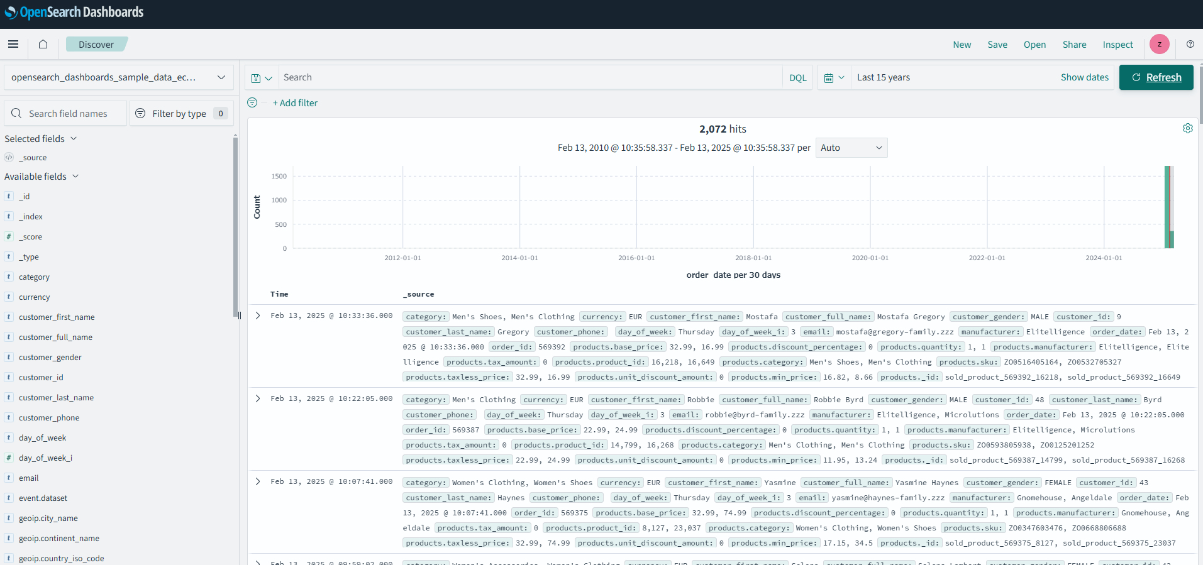Click the filter options circle icon
Image resolution: width=1203 pixels, height=565 pixels.
(x=252, y=102)
